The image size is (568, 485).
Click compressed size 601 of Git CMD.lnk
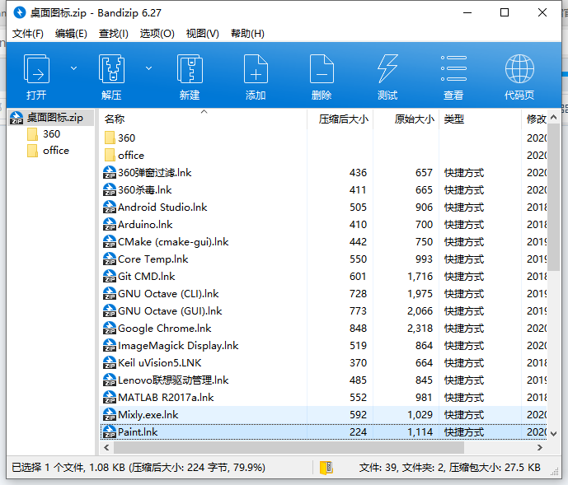coord(358,277)
